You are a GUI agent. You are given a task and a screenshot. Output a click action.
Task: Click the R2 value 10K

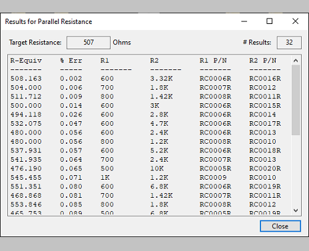157,168
